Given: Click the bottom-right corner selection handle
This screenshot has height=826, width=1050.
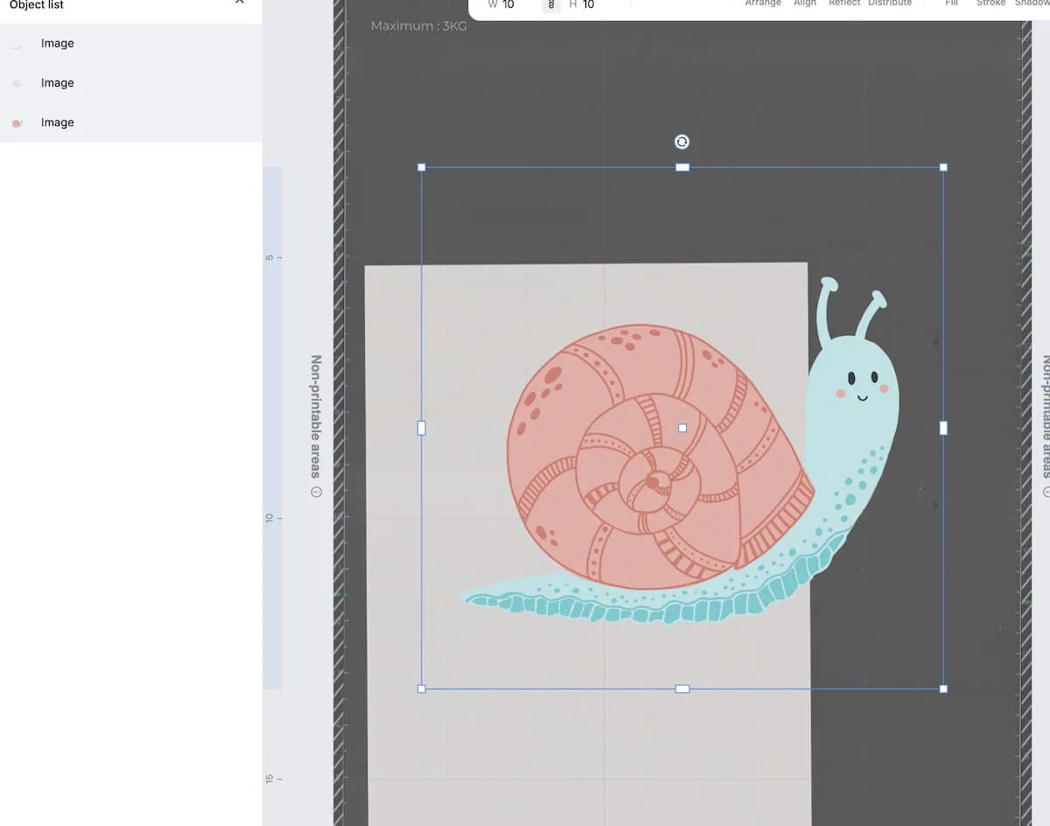Looking at the screenshot, I should coord(943,689).
